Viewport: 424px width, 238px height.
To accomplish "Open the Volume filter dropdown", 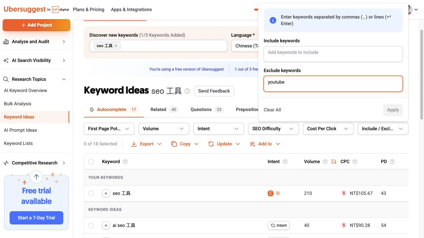I will [x=164, y=129].
